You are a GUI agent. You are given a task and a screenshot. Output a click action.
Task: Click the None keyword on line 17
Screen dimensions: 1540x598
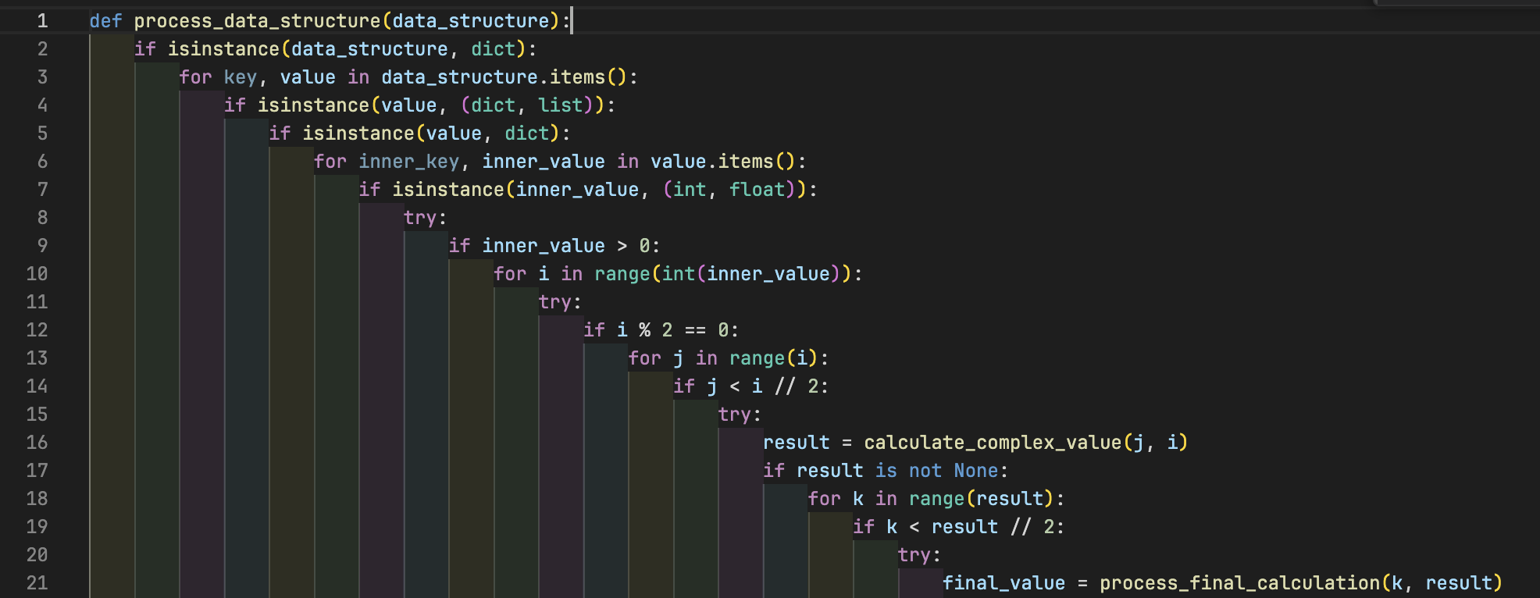coord(975,471)
